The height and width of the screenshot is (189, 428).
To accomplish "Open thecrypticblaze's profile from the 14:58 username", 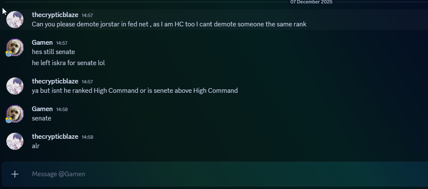I will coord(55,137).
